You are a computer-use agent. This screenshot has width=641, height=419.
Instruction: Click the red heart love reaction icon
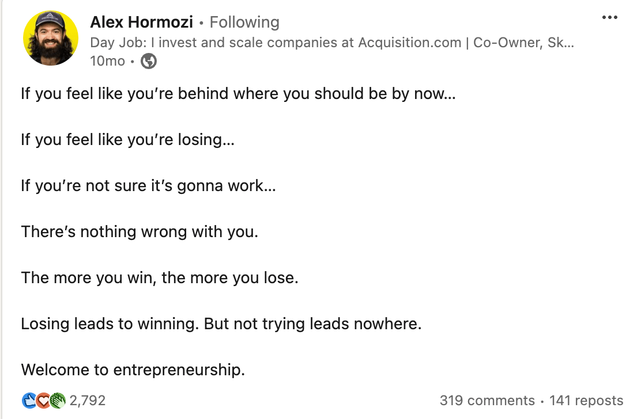click(43, 400)
